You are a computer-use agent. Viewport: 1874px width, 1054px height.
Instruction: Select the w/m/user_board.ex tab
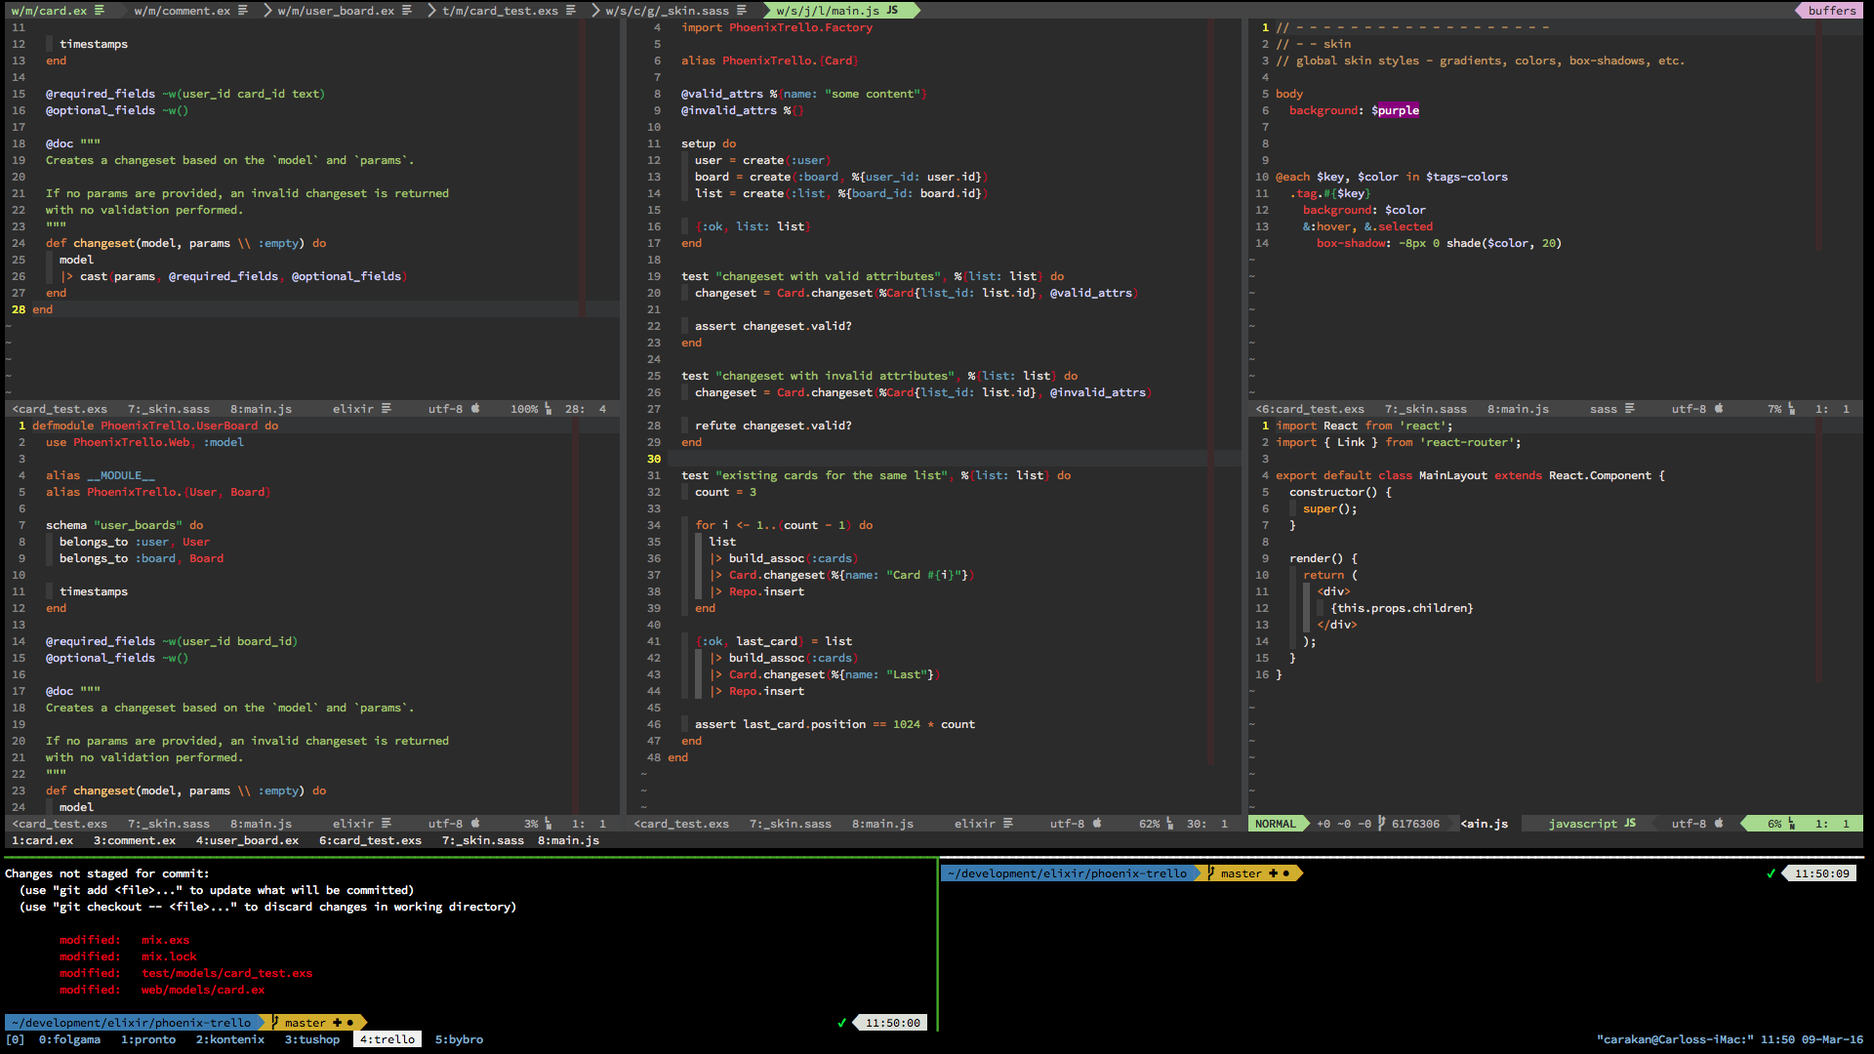point(336,11)
